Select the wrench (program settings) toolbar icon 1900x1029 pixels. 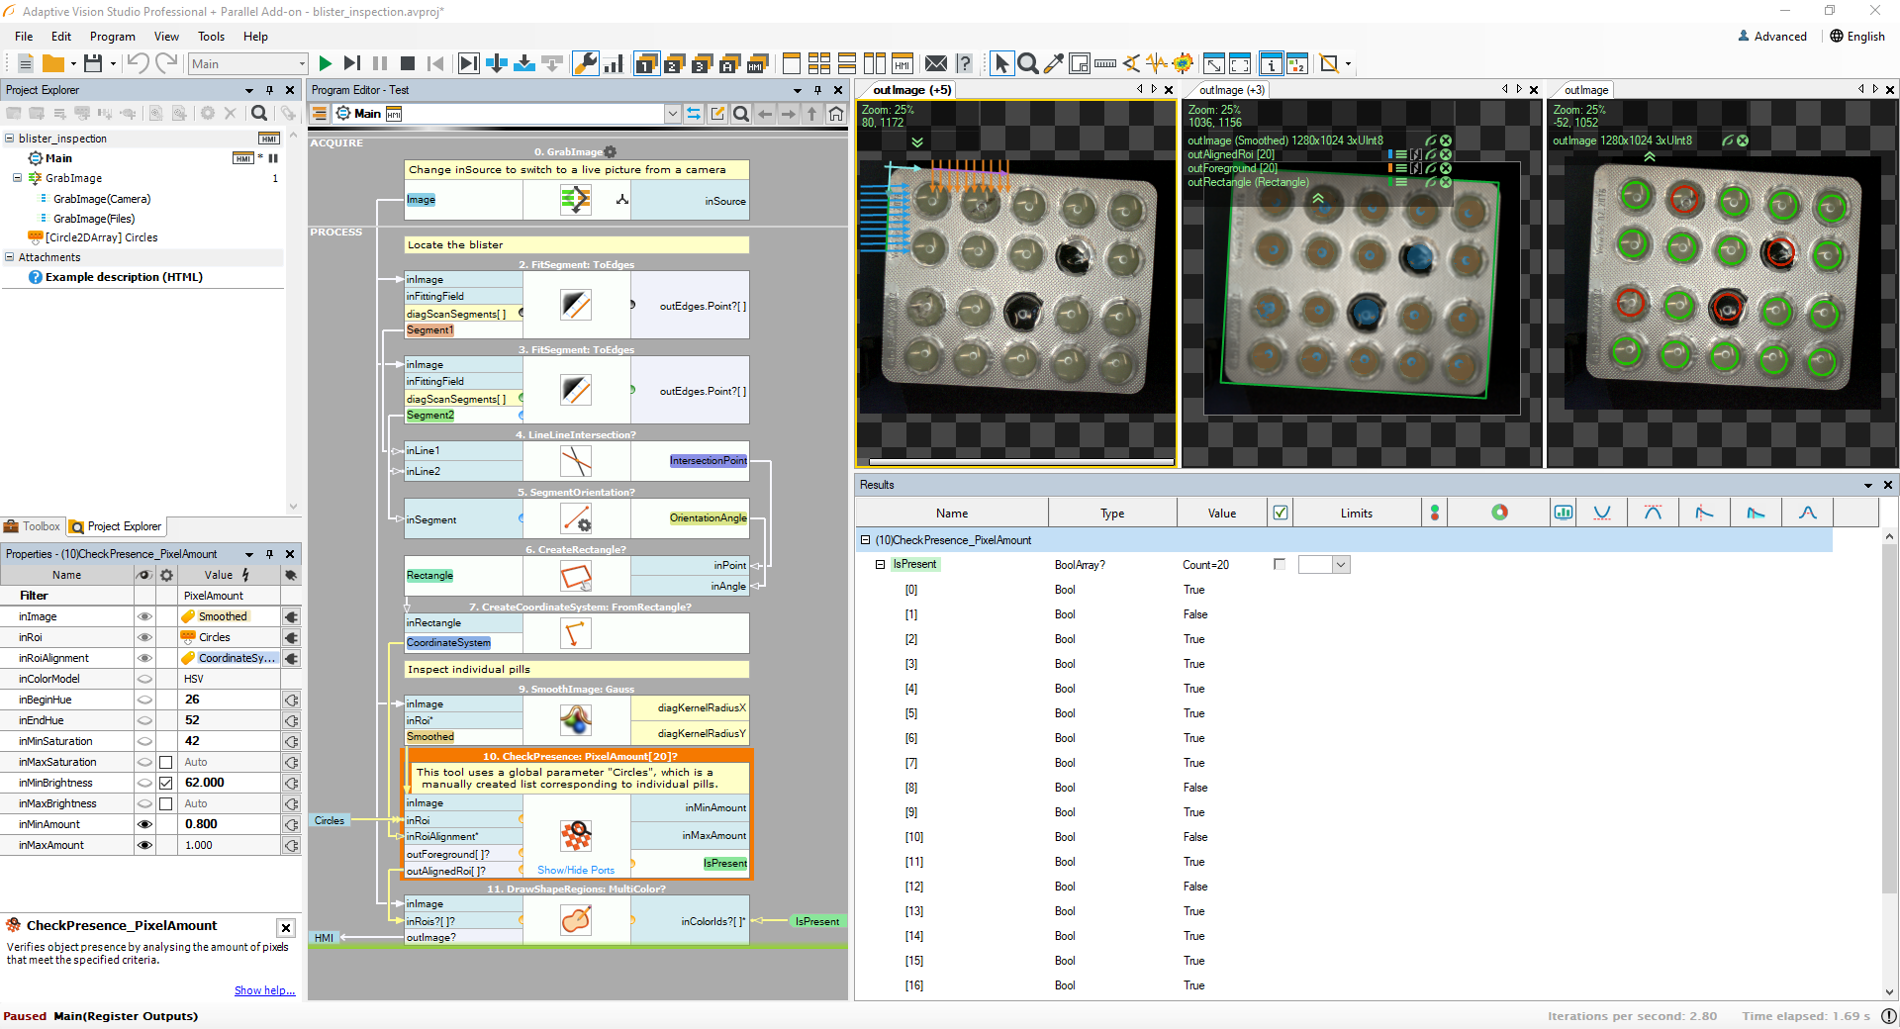(587, 63)
